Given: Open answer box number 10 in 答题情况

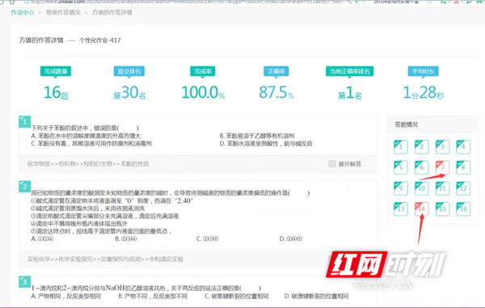Looking at the screenshot, I should click(x=421, y=188).
